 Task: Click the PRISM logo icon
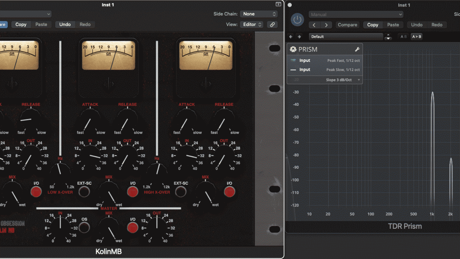click(293, 49)
